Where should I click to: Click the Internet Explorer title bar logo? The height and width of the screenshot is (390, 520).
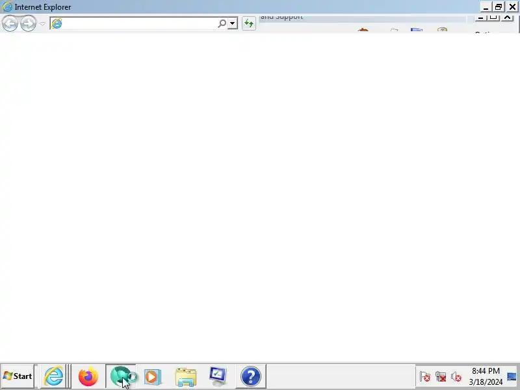[x=7, y=6]
